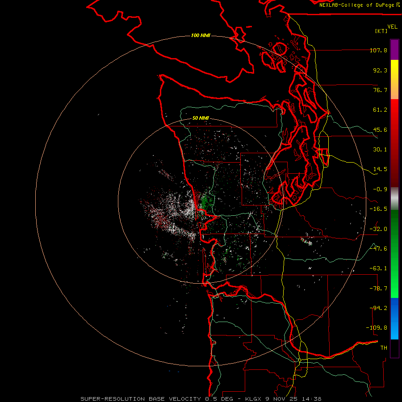402x402 pixels.
Task: Click the -47.6 legend value
Action: (x=378, y=249)
